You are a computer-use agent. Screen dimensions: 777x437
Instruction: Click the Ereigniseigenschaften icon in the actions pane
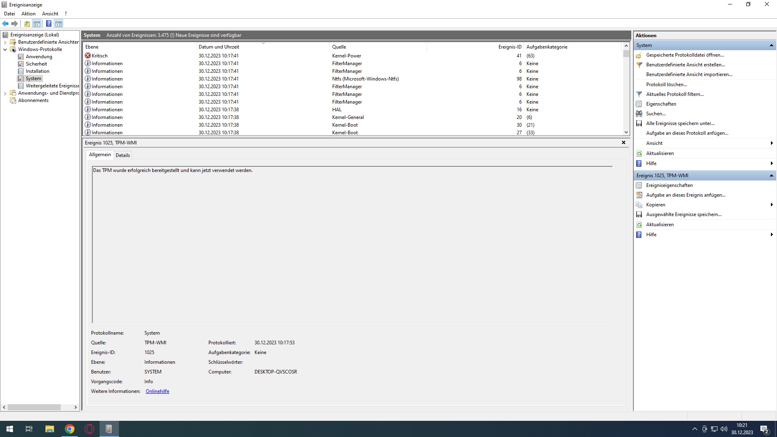pyautogui.click(x=639, y=185)
